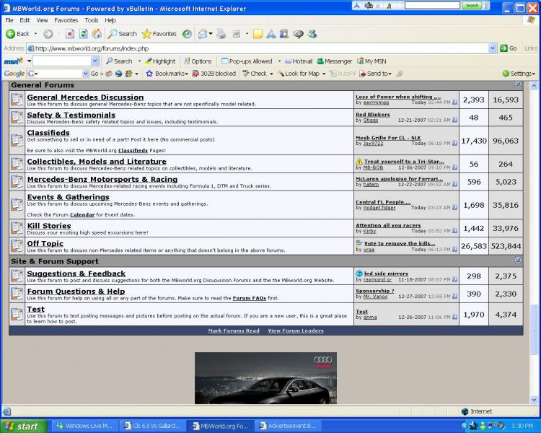Collapse the General Forums category

tap(518, 85)
